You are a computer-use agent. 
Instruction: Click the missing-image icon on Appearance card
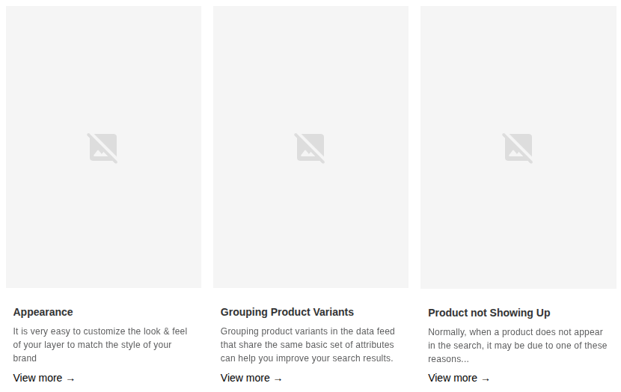[103, 148]
